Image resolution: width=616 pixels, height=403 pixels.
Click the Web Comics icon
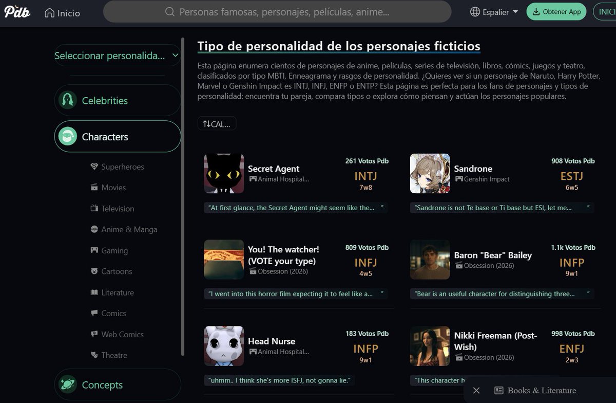click(x=94, y=334)
